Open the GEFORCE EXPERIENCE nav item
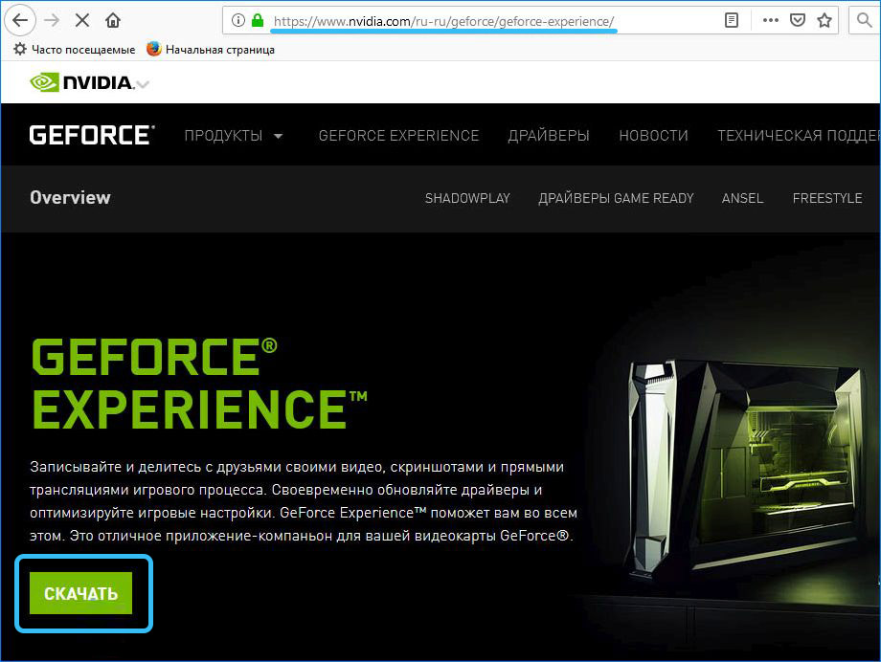 398,136
